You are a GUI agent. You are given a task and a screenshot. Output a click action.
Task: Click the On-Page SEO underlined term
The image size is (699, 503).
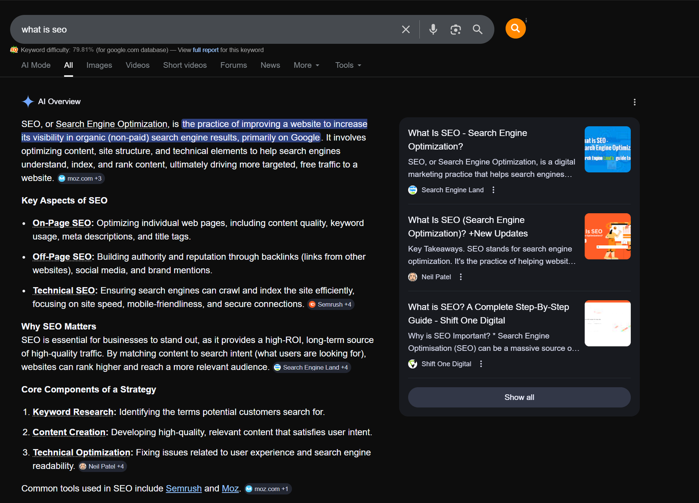[x=62, y=223]
